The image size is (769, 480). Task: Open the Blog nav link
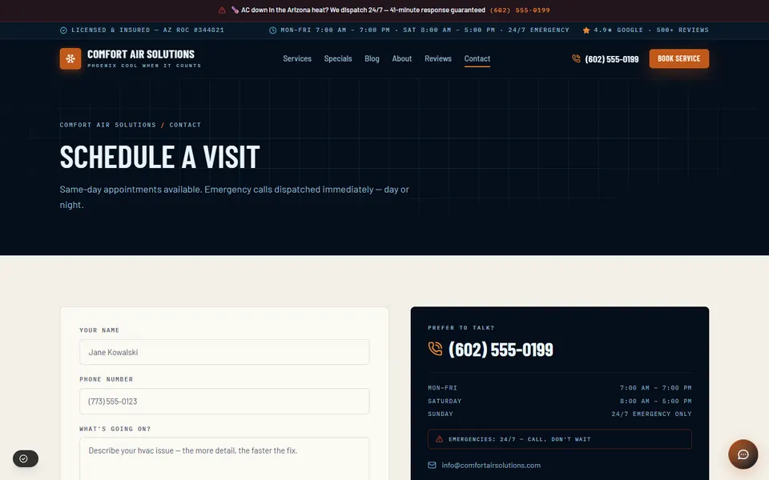(x=372, y=58)
